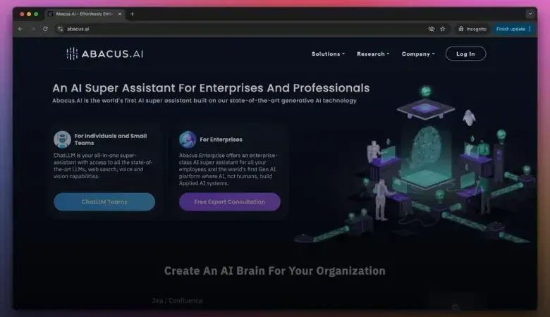This screenshot has width=550, height=317.
Task: Click the Log In button
Action: click(465, 54)
